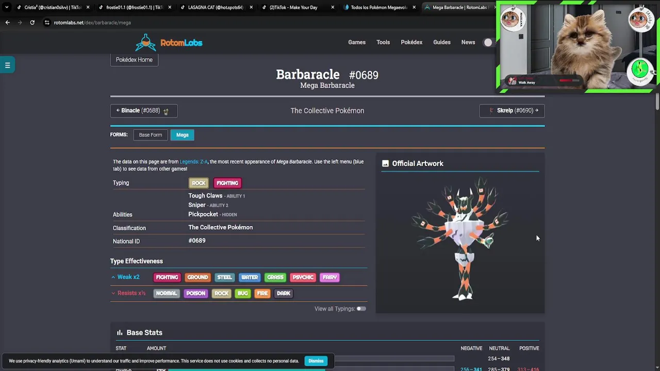The width and height of the screenshot is (660, 371).
Task: Click the GRASS weakness badge
Action: (275, 277)
